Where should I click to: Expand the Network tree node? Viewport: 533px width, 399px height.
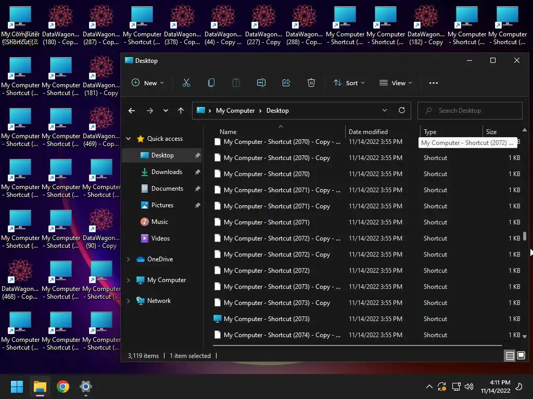click(129, 301)
